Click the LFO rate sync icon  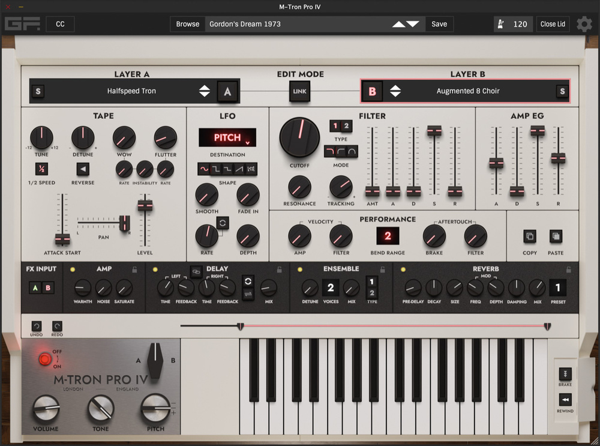pyautogui.click(x=223, y=223)
